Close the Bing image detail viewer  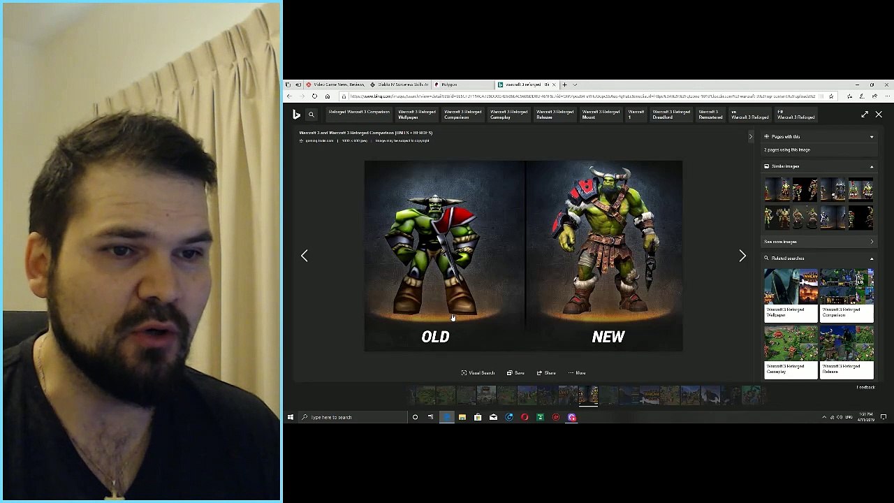point(879,115)
